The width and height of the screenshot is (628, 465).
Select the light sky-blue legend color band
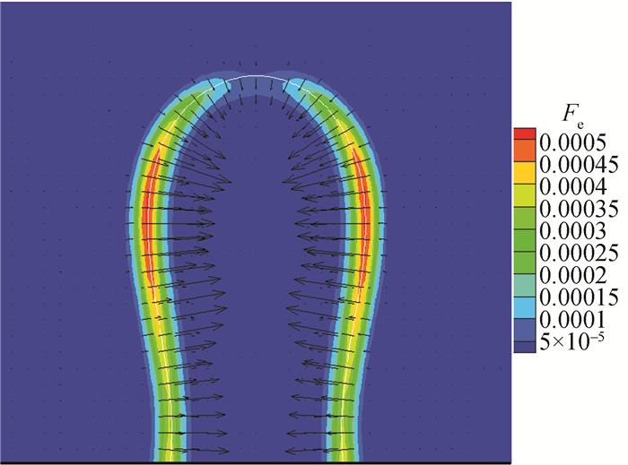point(525,308)
